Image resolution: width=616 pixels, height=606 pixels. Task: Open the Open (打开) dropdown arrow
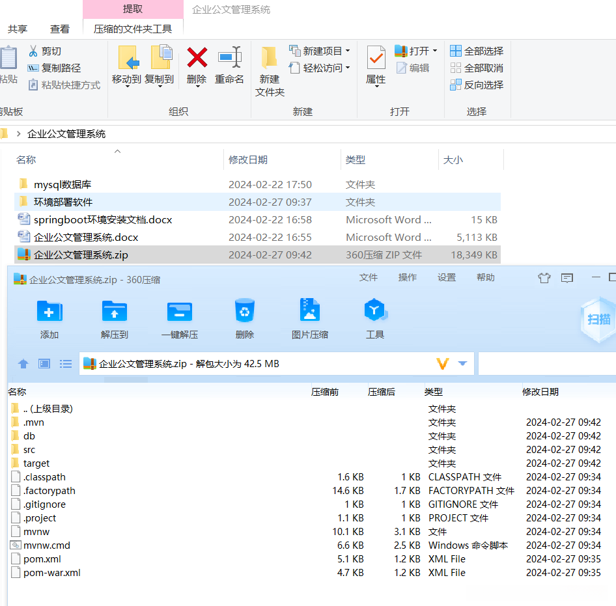(x=435, y=51)
